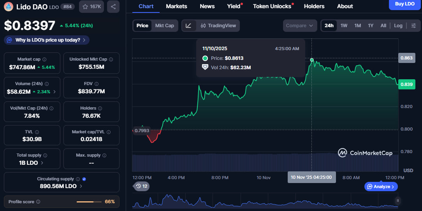The image size is (422, 211).
Task: Toggle Log scale on the chart
Action: pos(398,26)
